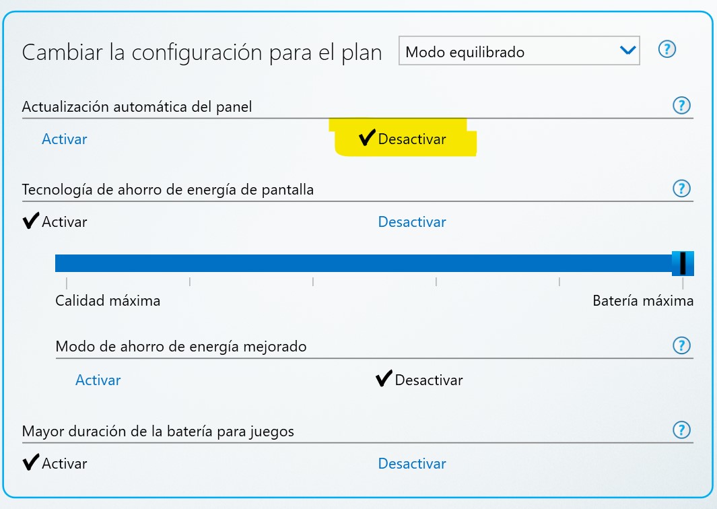Disable Mayor duración de la batería para juegos

(x=412, y=463)
